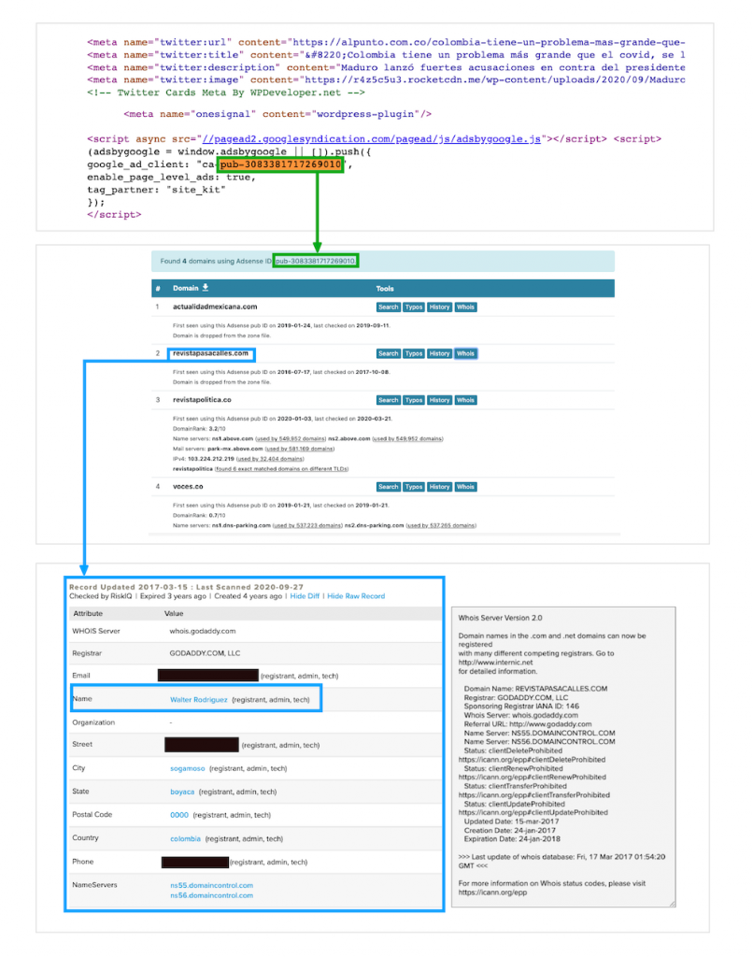This screenshot has height=957, width=753.
Task: Click Search for voces.co
Action: click(388, 487)
